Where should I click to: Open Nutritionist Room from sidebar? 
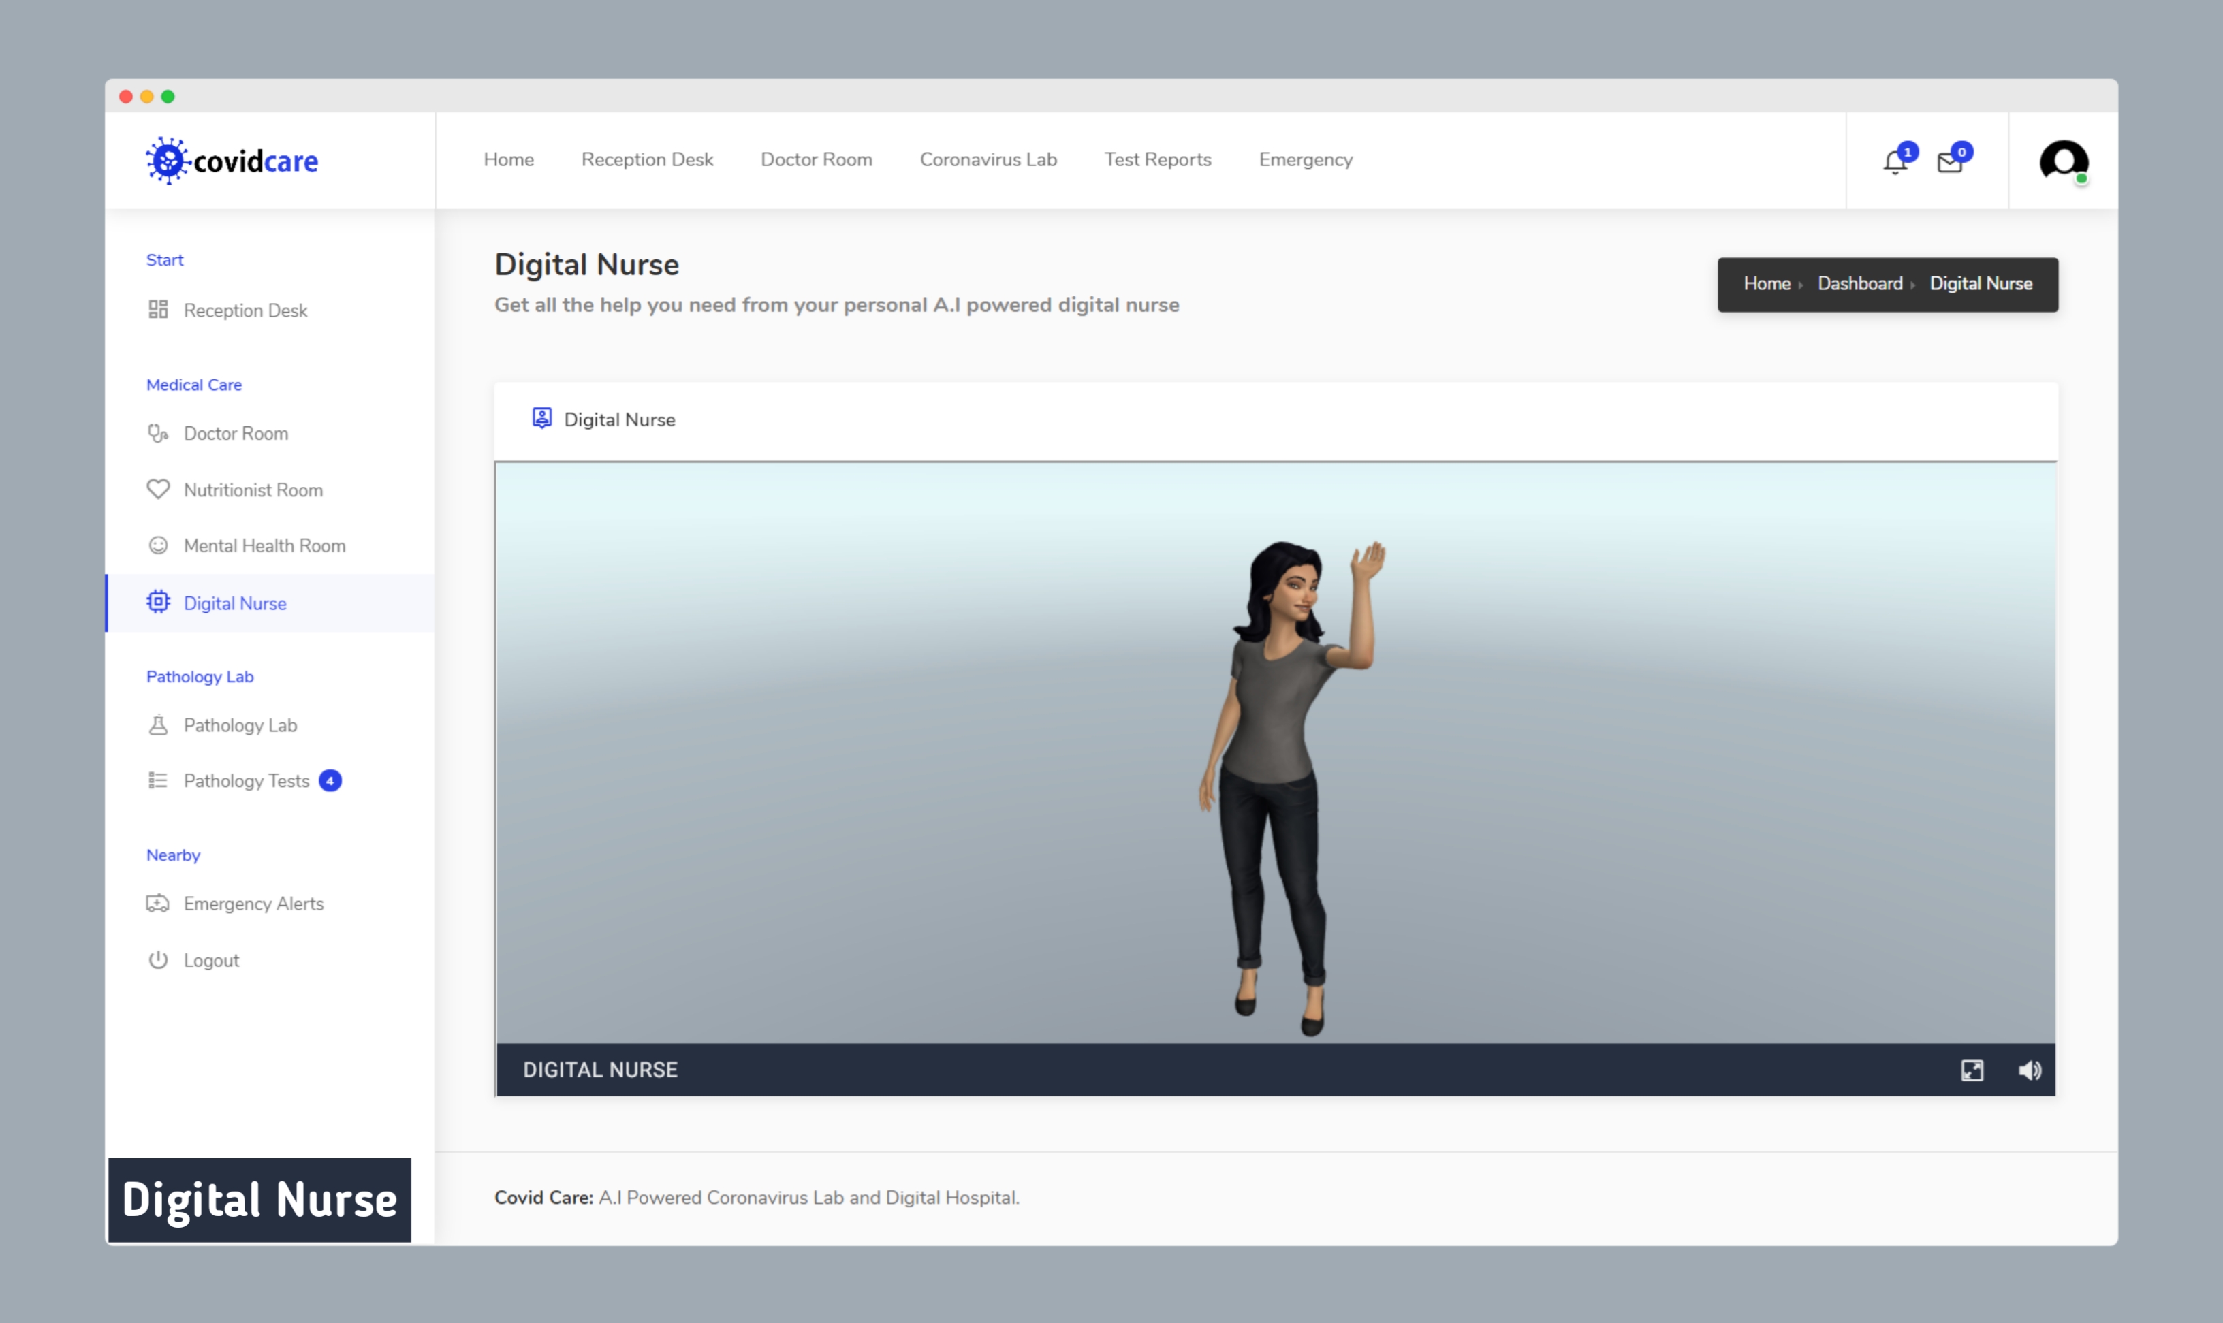point(253,490)
